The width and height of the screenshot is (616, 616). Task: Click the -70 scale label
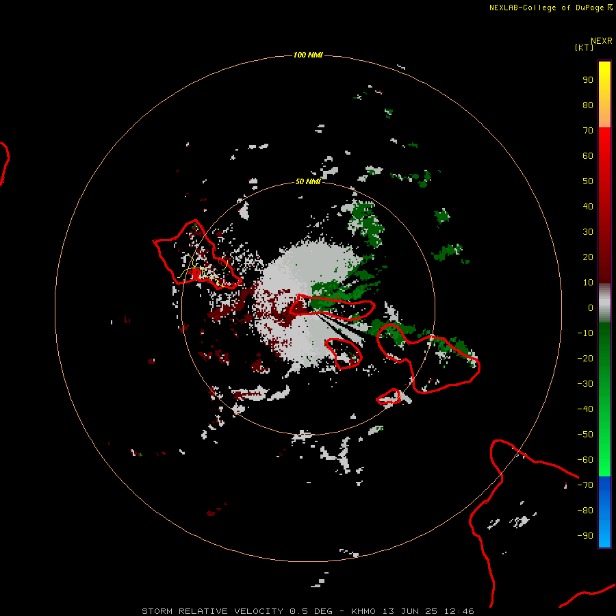tap(585, 485)
